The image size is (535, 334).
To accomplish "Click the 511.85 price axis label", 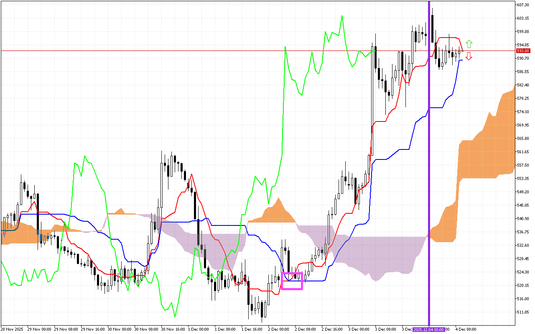I will tap(523, 312).
